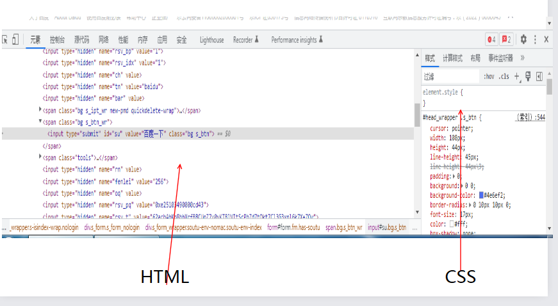Close the DevTools panel
The image size is (558, 306).
546,40
